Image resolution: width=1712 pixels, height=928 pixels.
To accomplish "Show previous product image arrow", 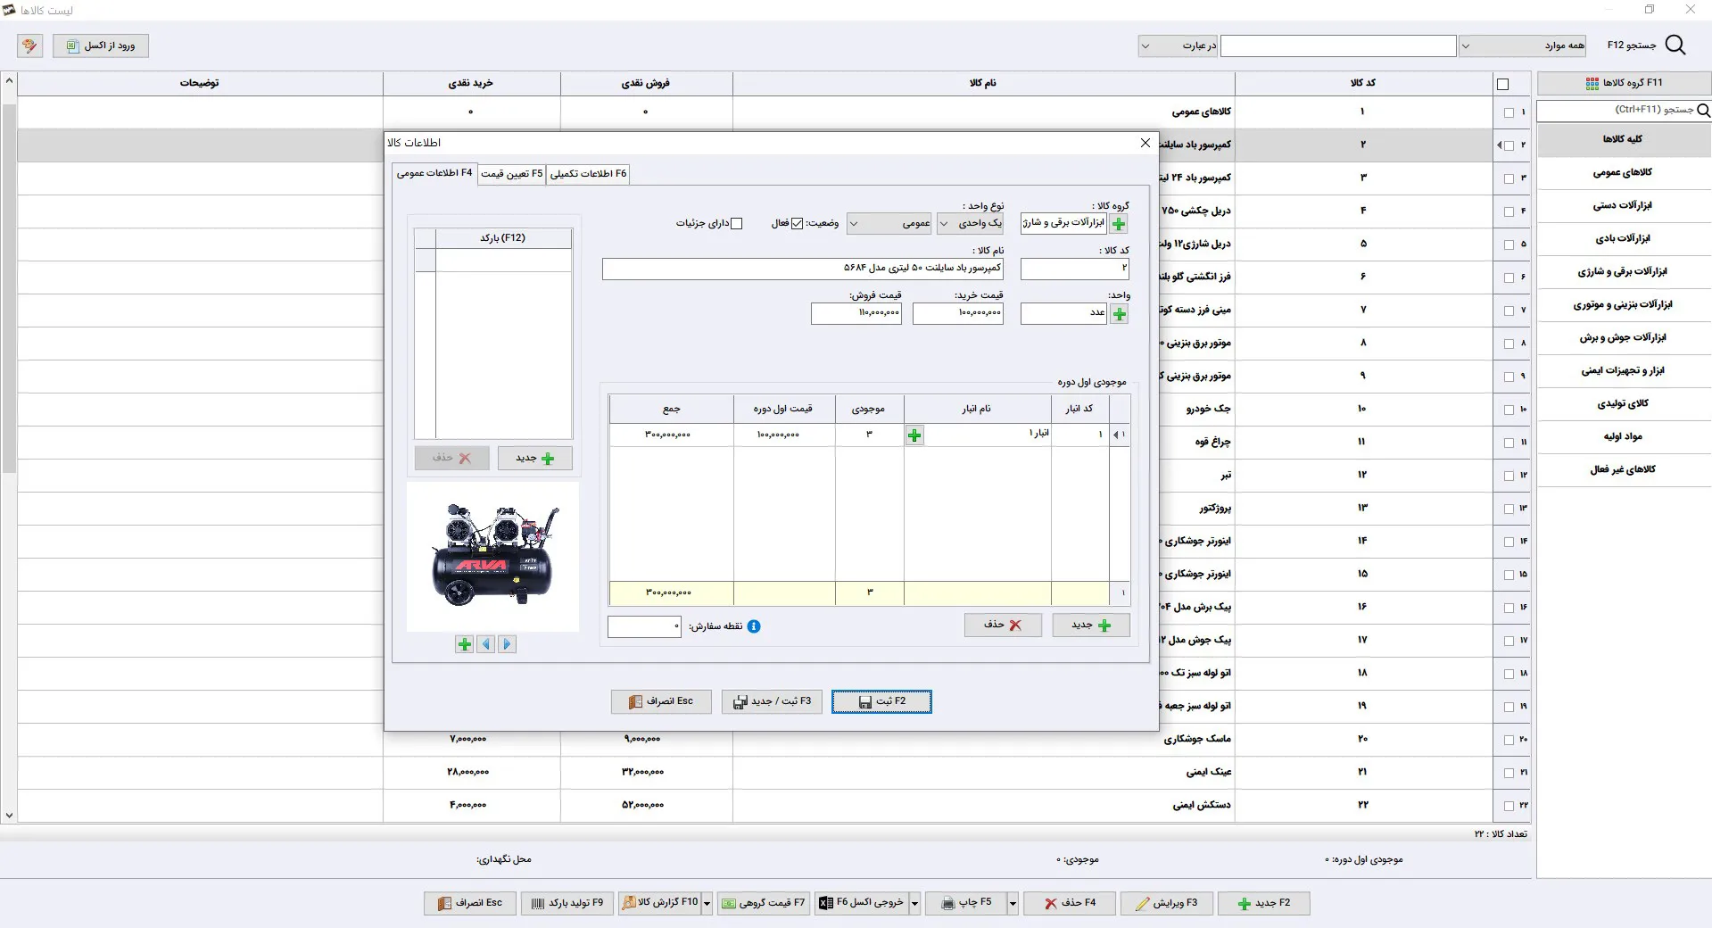I will (485, 644).
